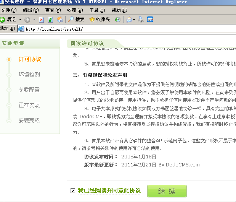Screen dimensions: 236x202
Task: Click the 阅读许可协议 section header
Action: [x=87, y=44]
